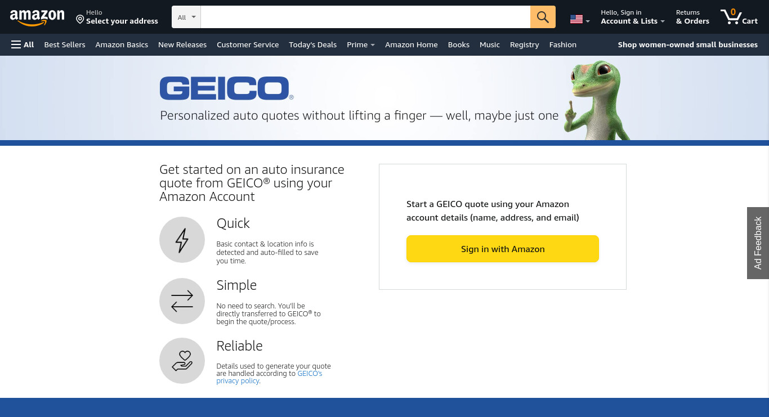Open the Amazon logo home link
The width and height of the screenshot is (769, 417).
click(37, 17)
